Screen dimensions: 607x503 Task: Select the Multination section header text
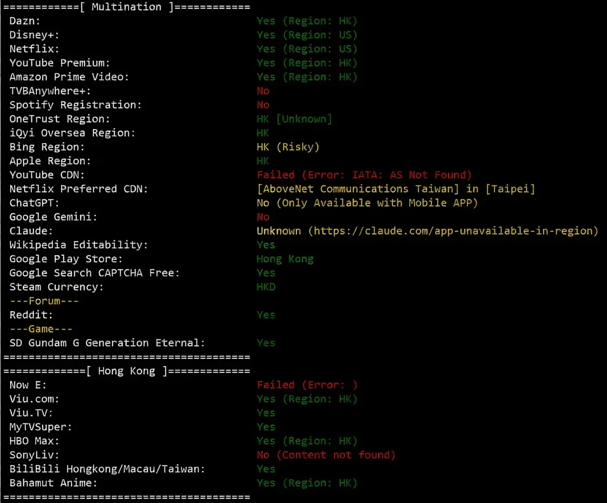(x=127, y=7)
